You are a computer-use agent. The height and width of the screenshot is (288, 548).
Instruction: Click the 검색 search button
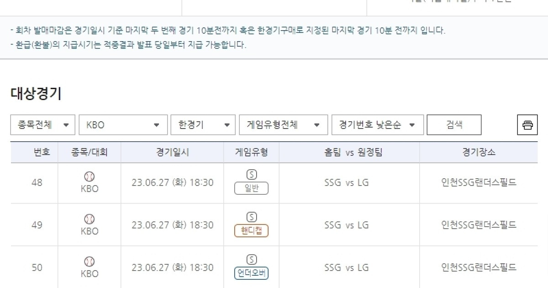454,124
